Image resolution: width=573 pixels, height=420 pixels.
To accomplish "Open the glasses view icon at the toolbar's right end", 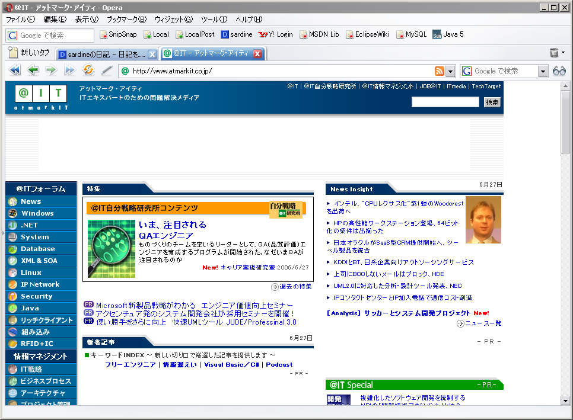I will coord(559,71).
